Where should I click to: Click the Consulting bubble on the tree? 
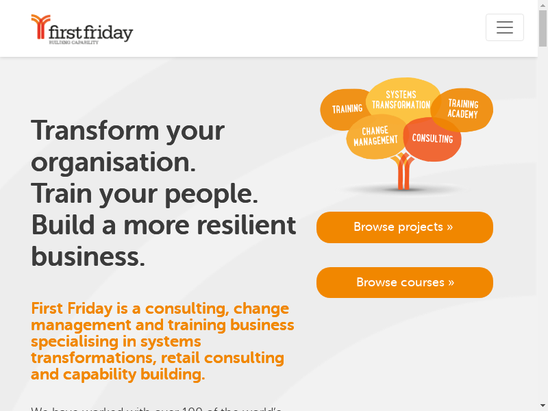(434, 140)
